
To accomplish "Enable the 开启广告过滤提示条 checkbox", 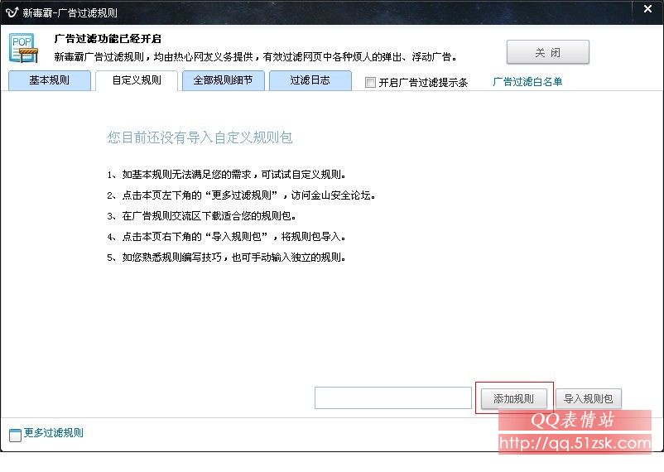I will 370,82.
